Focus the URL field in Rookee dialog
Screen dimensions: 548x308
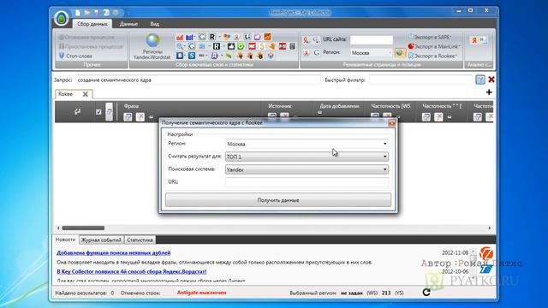(x=307, y=182)
